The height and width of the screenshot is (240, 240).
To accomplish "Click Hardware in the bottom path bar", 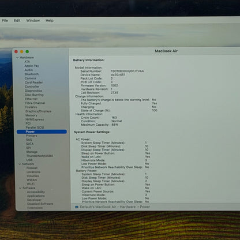I will point(127,207).
